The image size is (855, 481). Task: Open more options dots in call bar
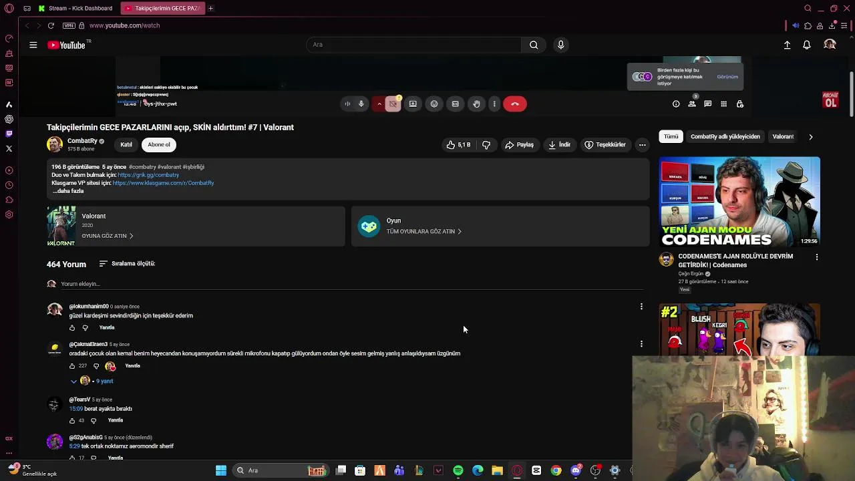[494, 104]
